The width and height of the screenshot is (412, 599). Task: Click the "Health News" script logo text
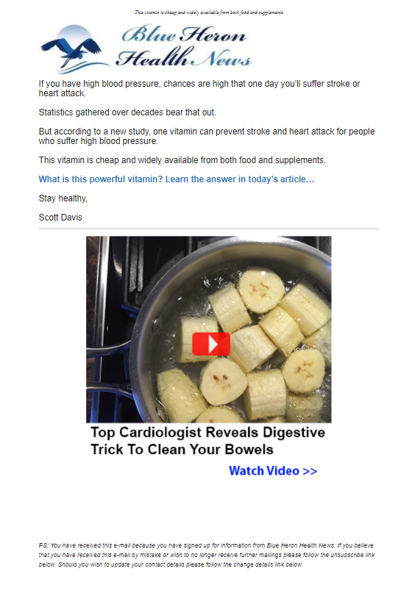tap(184, 57)
